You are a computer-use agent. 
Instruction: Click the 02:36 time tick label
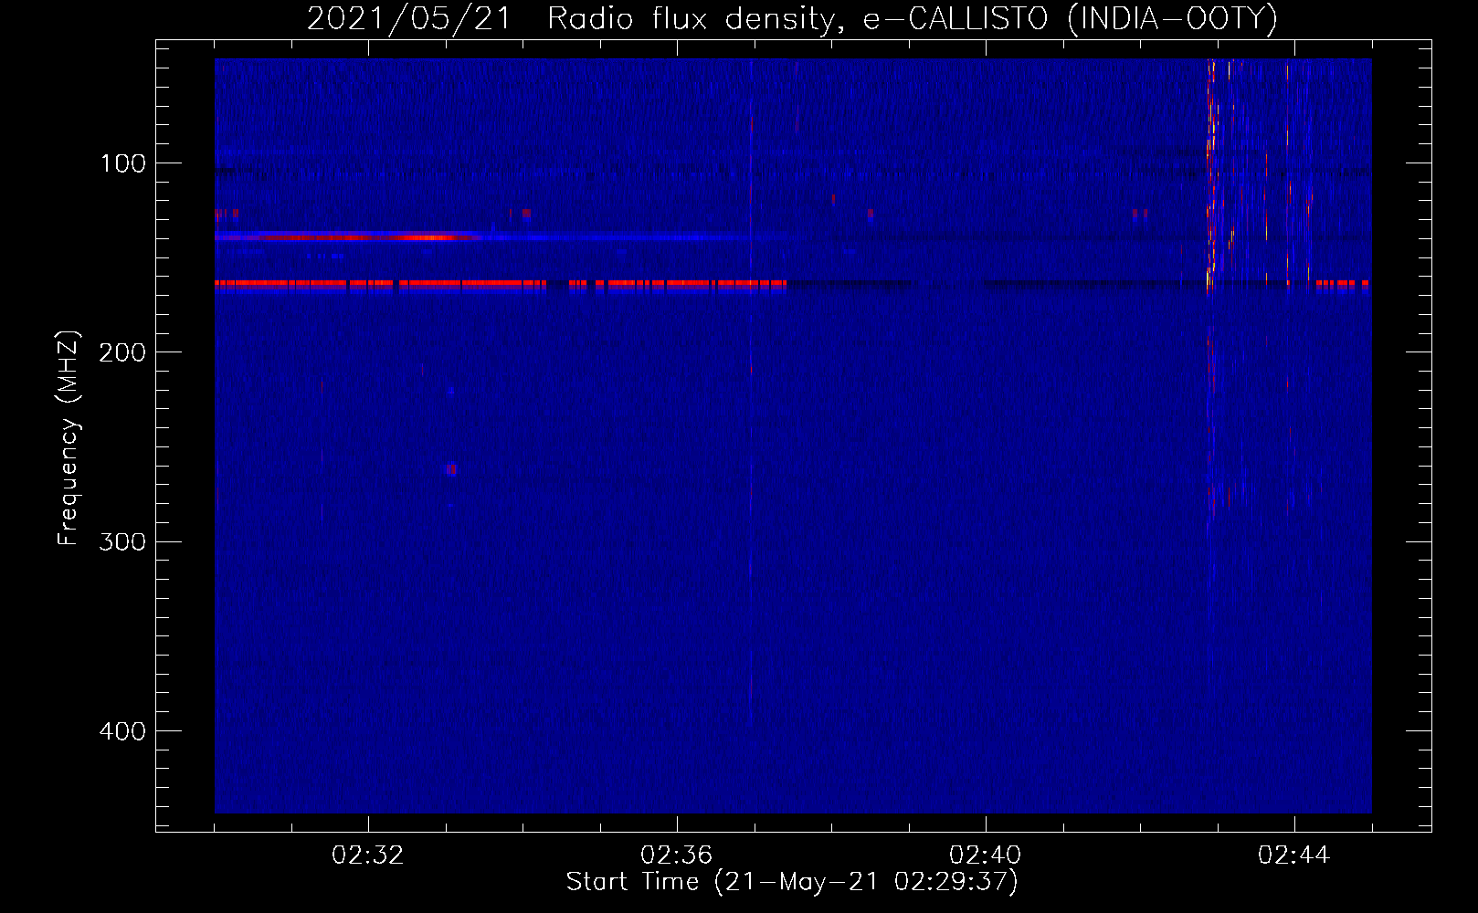pyautogui.click(x=677, y=855)
